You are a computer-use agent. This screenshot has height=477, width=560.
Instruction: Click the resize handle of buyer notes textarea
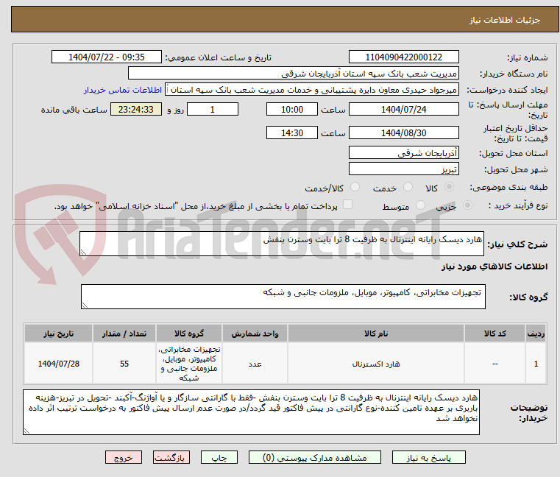tap(26, 431)
